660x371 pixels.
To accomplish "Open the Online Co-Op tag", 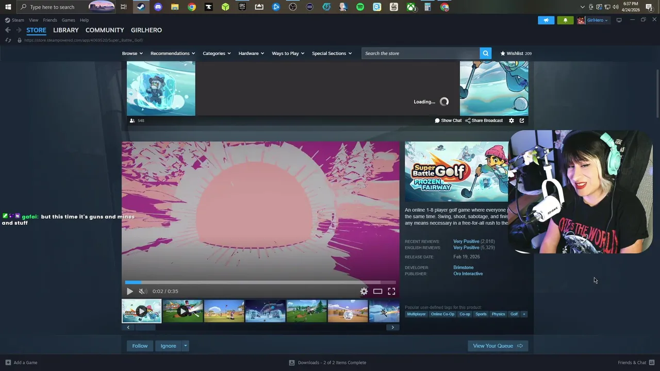I will pos(442,314).
